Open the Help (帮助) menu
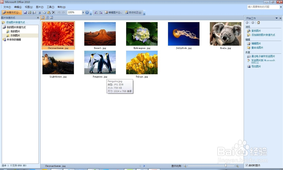Image resolution: width=283 pixels, height=170 pixels. coord(61,7)
